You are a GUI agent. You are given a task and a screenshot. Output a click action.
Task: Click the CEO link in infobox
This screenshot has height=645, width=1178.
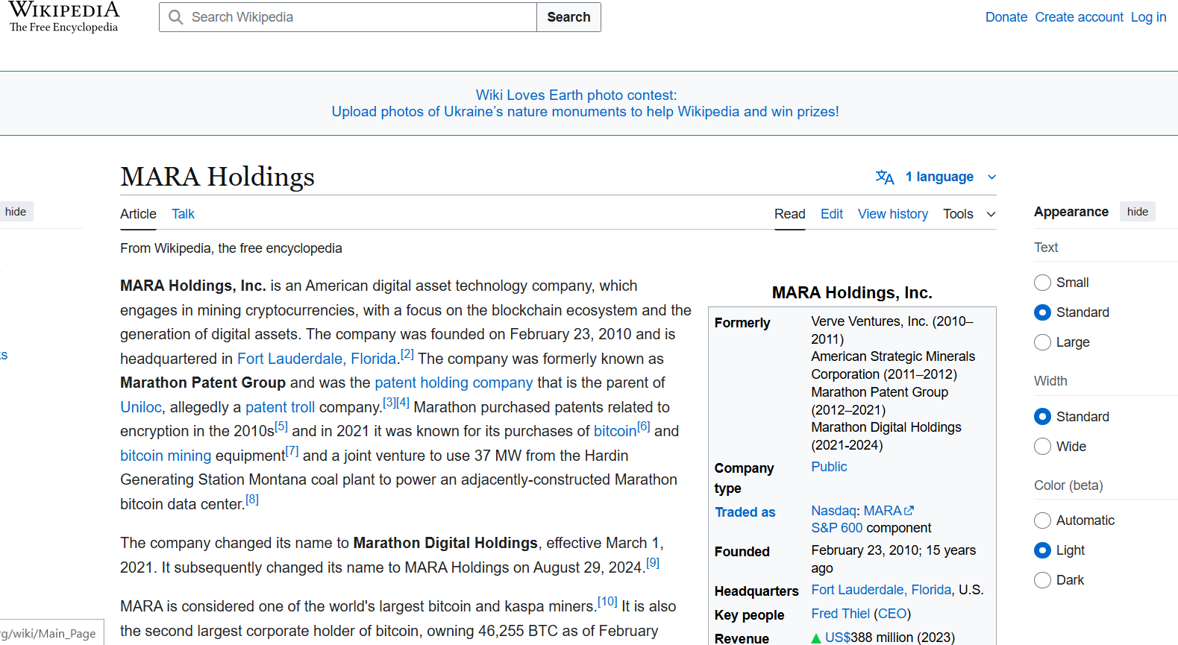click(x=892, y=614)
